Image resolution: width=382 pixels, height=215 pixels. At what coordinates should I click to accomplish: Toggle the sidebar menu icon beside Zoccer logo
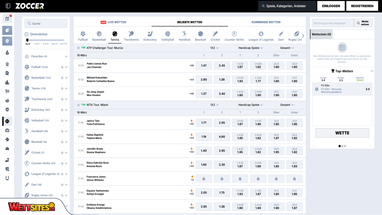click(x=8, y=6)
